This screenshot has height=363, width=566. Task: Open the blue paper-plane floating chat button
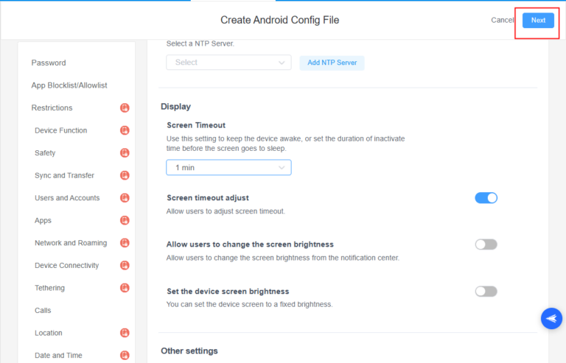click(x=551, y=318)
